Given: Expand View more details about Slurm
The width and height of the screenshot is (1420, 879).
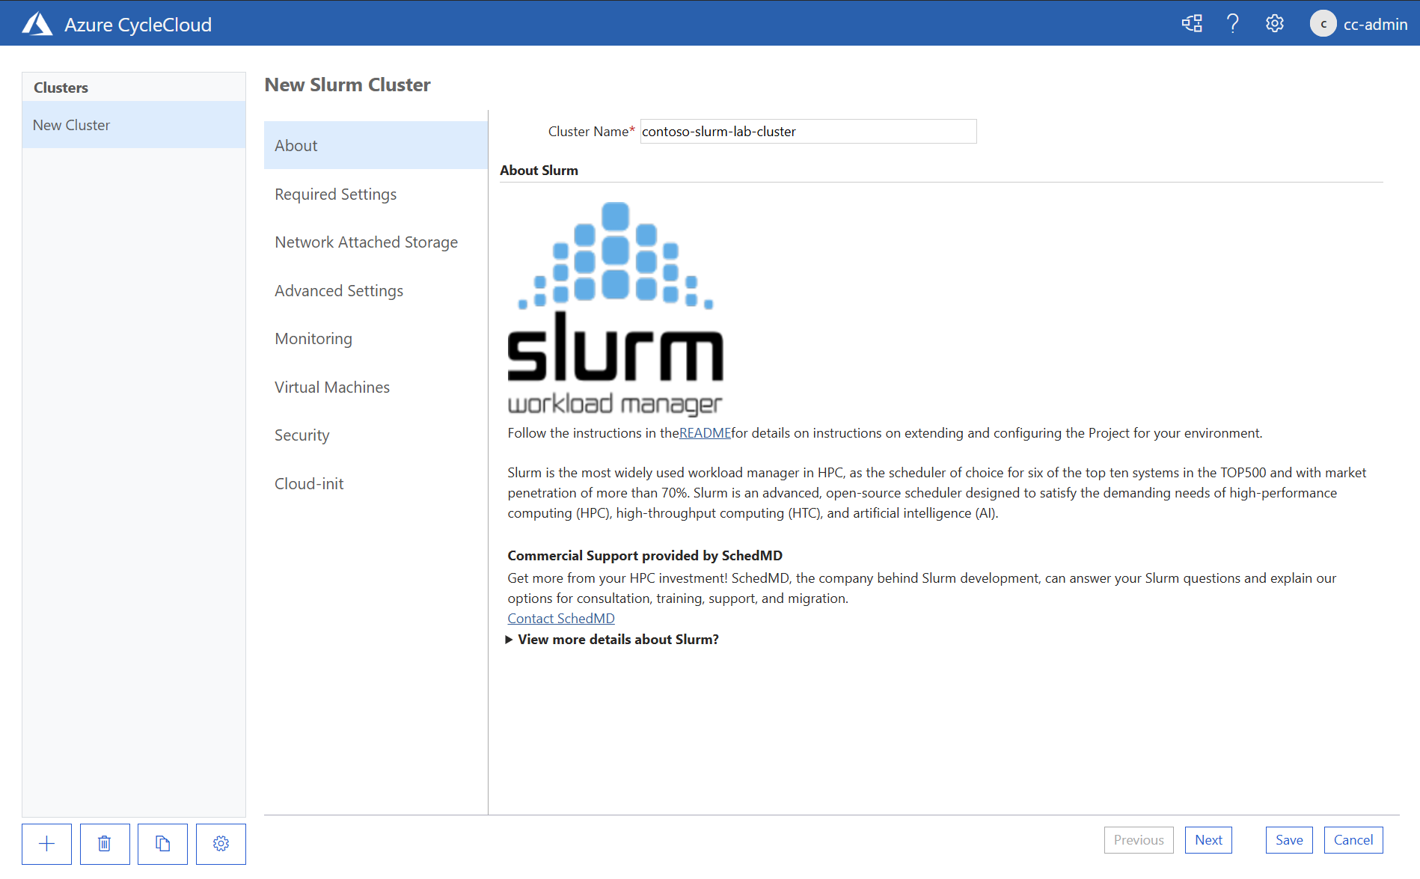Looking at the screenshot, I should tap(612, 640).
